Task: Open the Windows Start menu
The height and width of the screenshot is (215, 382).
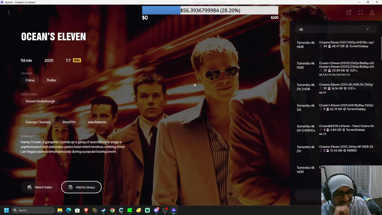Action: (x=6, y=210)
